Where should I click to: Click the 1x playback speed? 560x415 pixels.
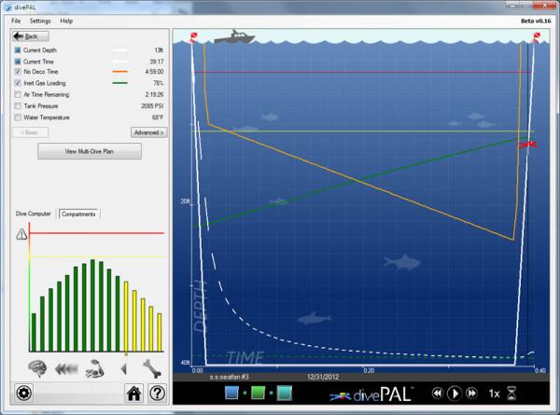click(x=494, y=394)
